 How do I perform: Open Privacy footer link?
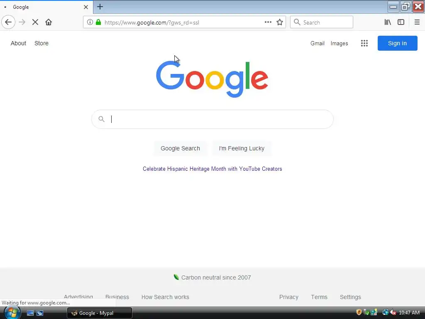(x=289, y=297)
